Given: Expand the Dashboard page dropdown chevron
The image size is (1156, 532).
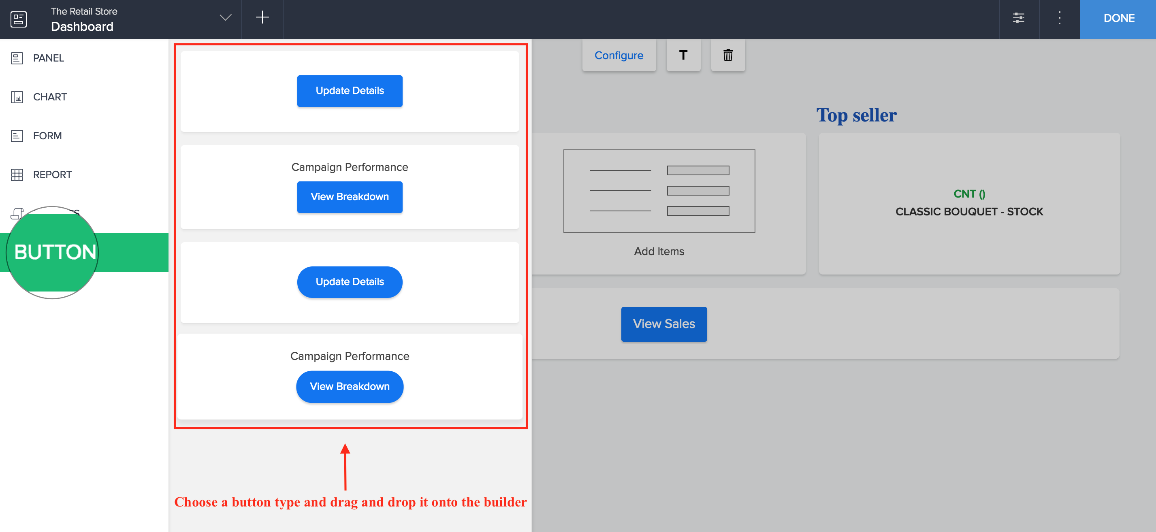Looking at the screenshot, I should (225, 17).
